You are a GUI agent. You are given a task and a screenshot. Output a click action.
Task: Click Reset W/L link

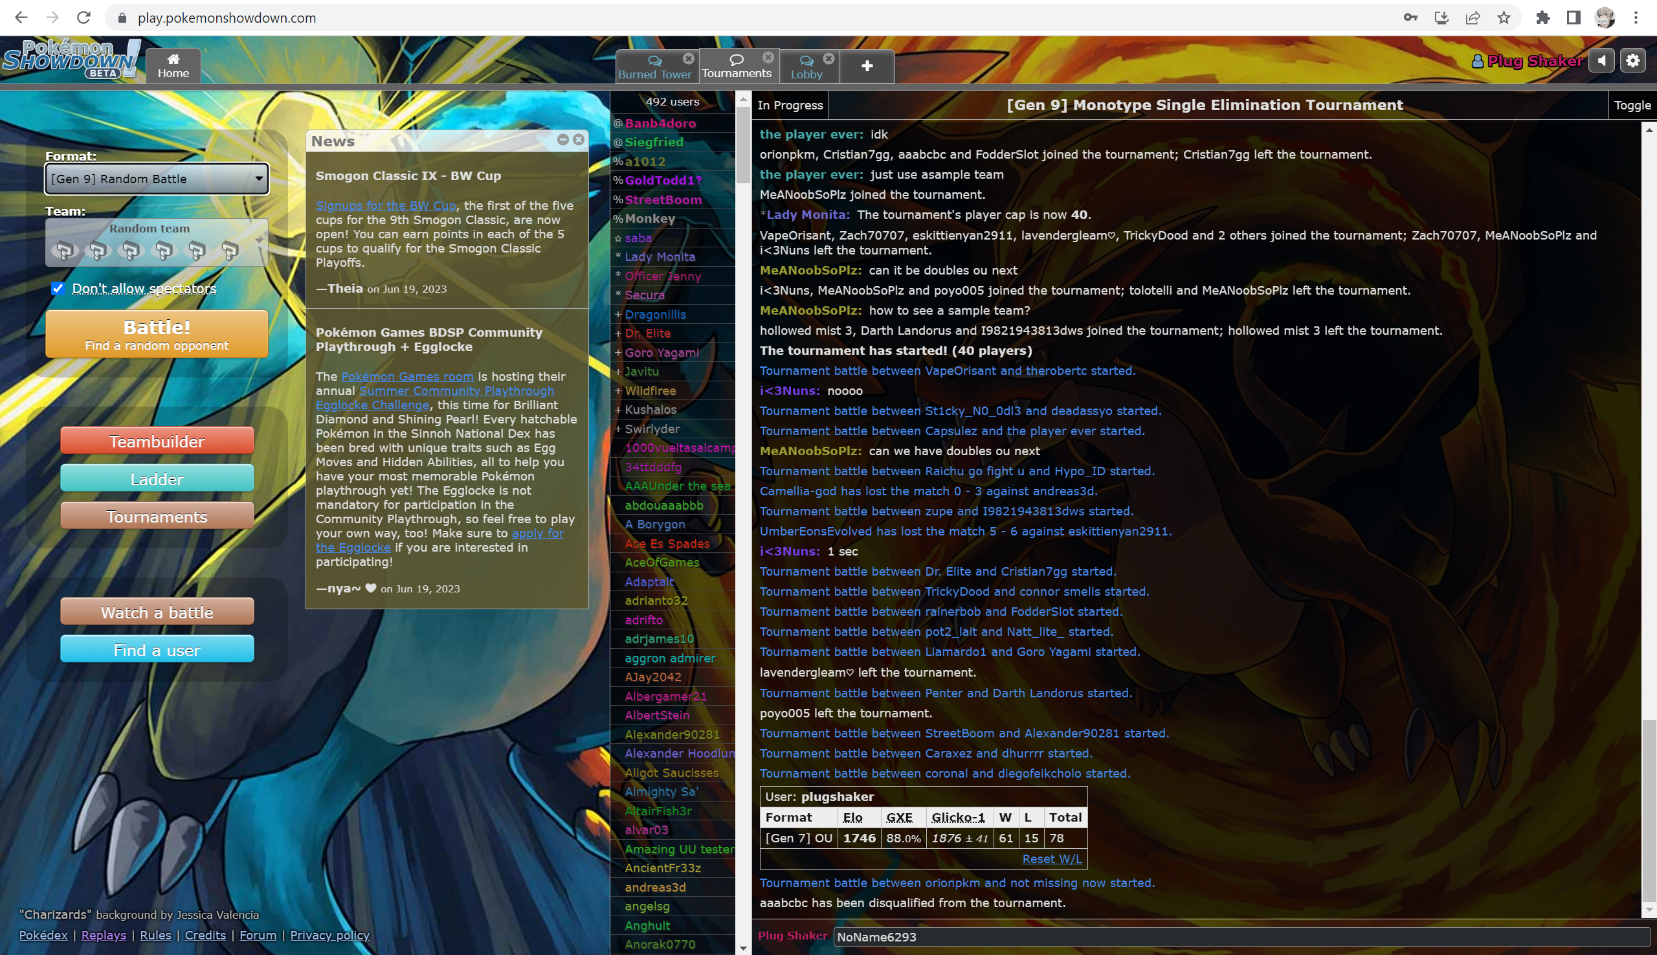1051,859
